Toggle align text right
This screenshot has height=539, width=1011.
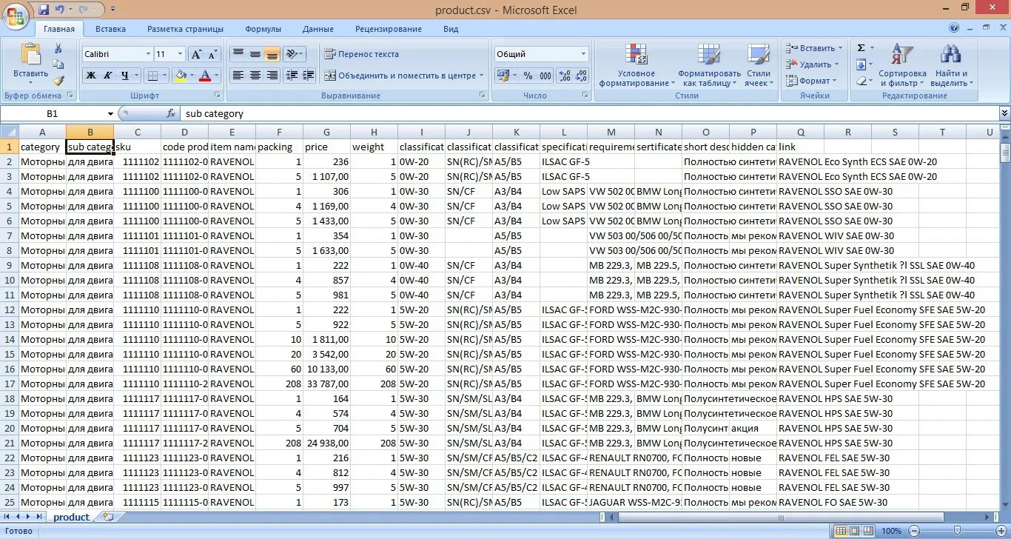(x=272, y=76)
